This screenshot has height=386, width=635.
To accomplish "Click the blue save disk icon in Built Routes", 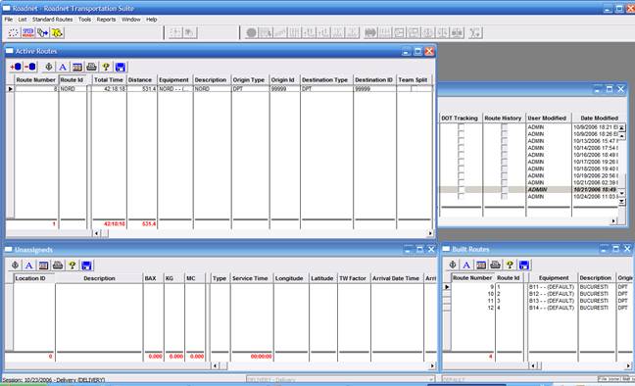I will tap(524, 265).
